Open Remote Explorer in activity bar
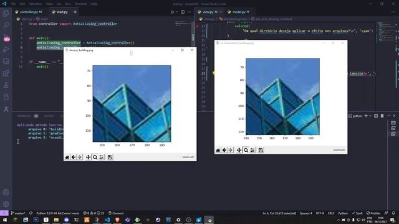This screenshot has height=224, width=399. click(x=6, y=61)
